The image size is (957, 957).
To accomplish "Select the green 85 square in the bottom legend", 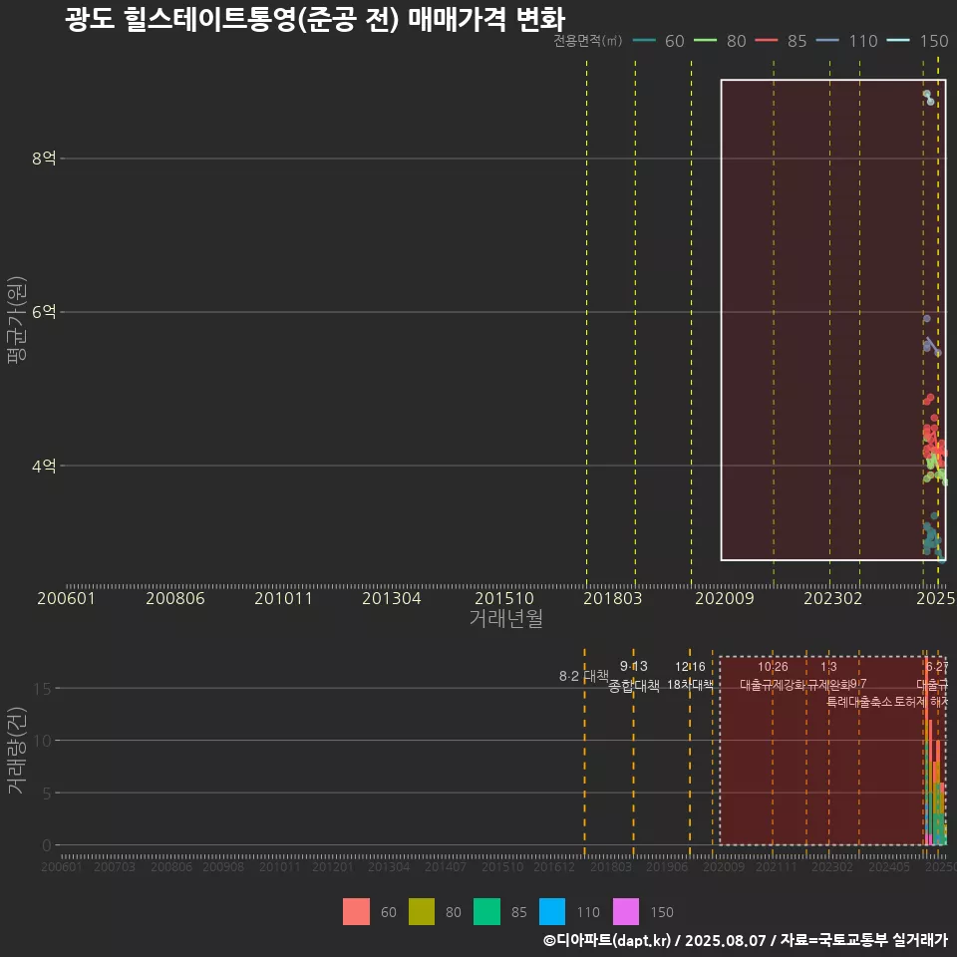I will click(x=486, y=912).
